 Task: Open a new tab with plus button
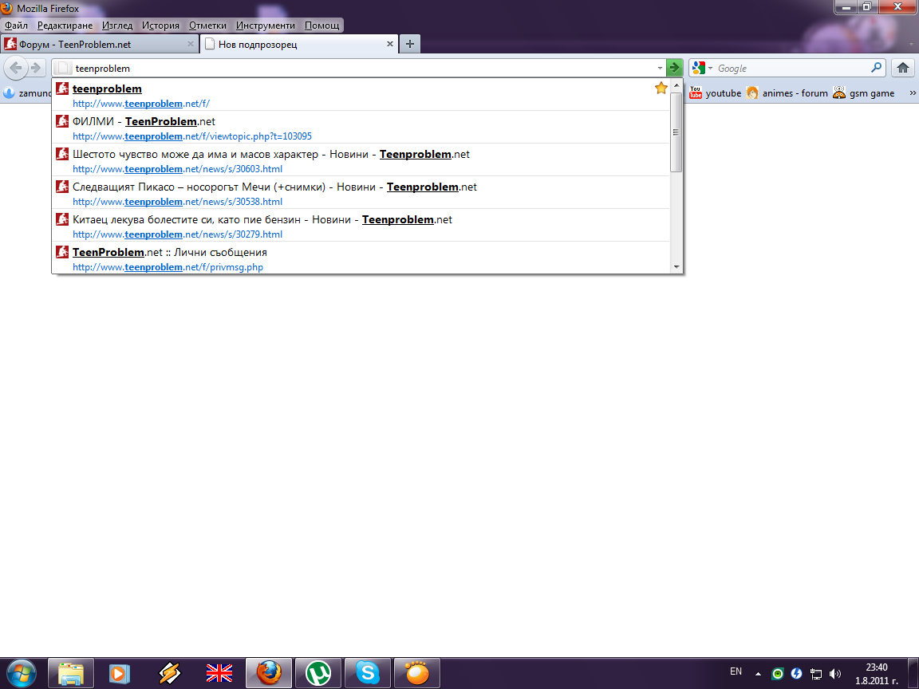410,44
